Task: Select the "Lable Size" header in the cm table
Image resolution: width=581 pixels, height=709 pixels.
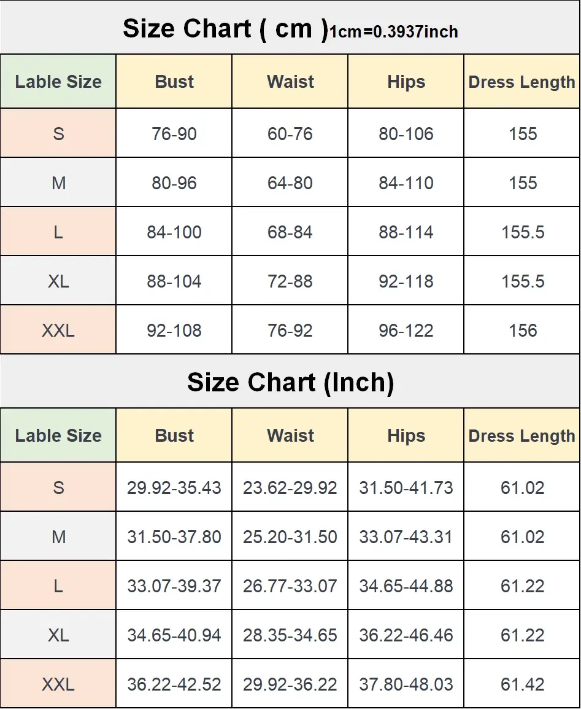Action: coord(58,82)
